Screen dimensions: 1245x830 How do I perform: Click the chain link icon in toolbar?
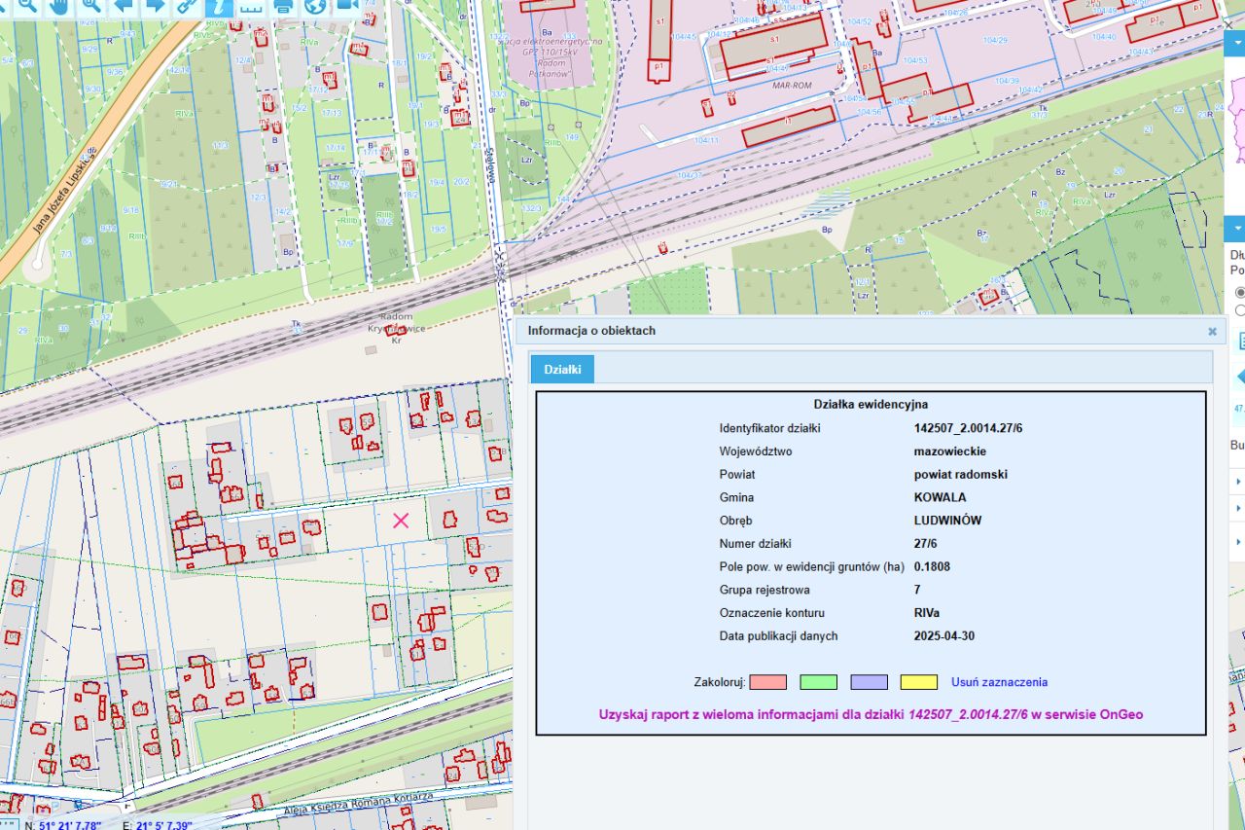tap(188, 5)
